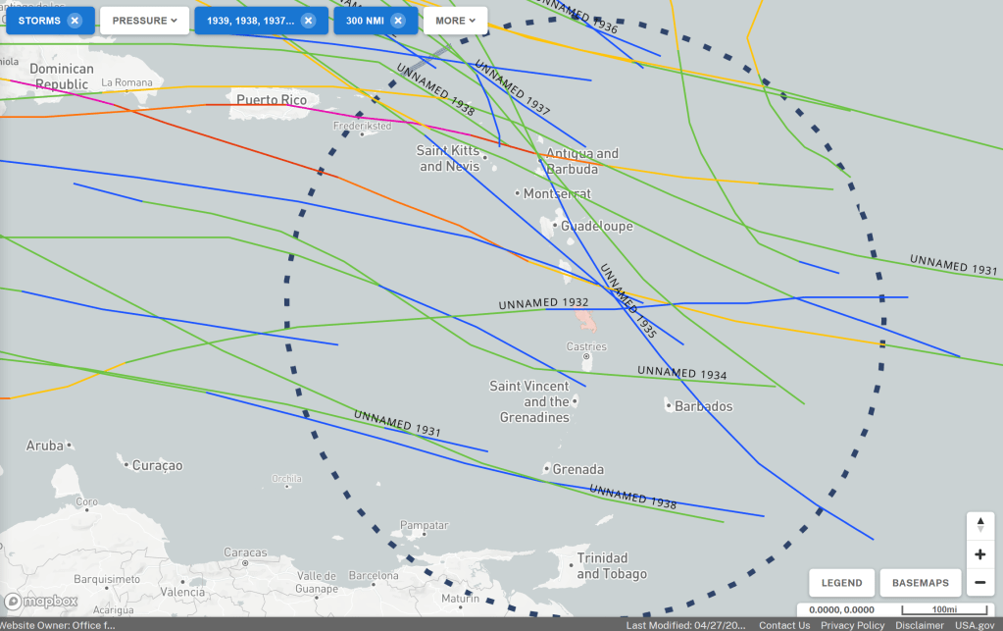Clear the 1939, 1938, 1937 years filter
This screenshot has height=631, width=1003.
(308, 21)
